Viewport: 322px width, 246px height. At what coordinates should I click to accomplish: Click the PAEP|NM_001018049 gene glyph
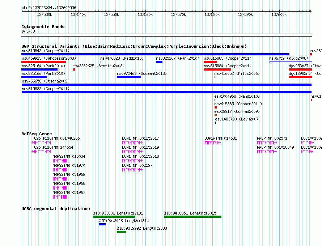pyautogui.click(x=267, y=152)
